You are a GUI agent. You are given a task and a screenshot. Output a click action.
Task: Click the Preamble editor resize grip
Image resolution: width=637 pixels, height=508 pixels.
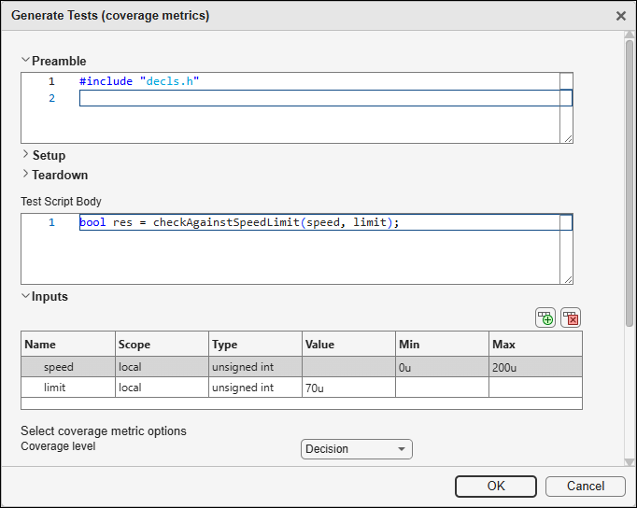568,139
